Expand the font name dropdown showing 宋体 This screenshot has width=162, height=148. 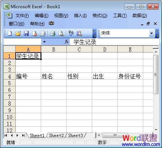(151, 33)
